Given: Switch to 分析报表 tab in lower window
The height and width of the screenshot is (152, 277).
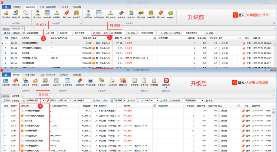Looking at the screenshot, I should pyautogui.click(x=64, y=75).
